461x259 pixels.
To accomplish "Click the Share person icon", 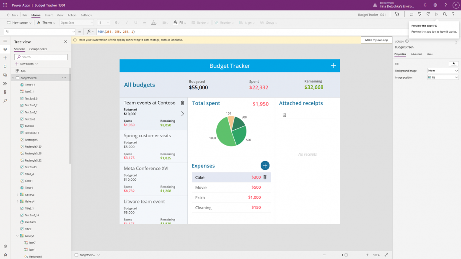I will 445,14.
